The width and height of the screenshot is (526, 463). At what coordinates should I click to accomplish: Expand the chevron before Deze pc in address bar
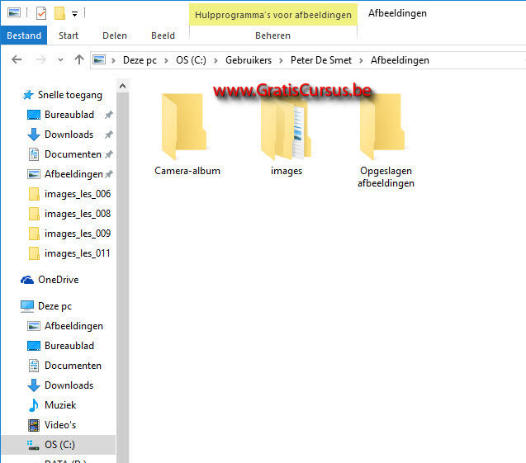coord(113,60)
